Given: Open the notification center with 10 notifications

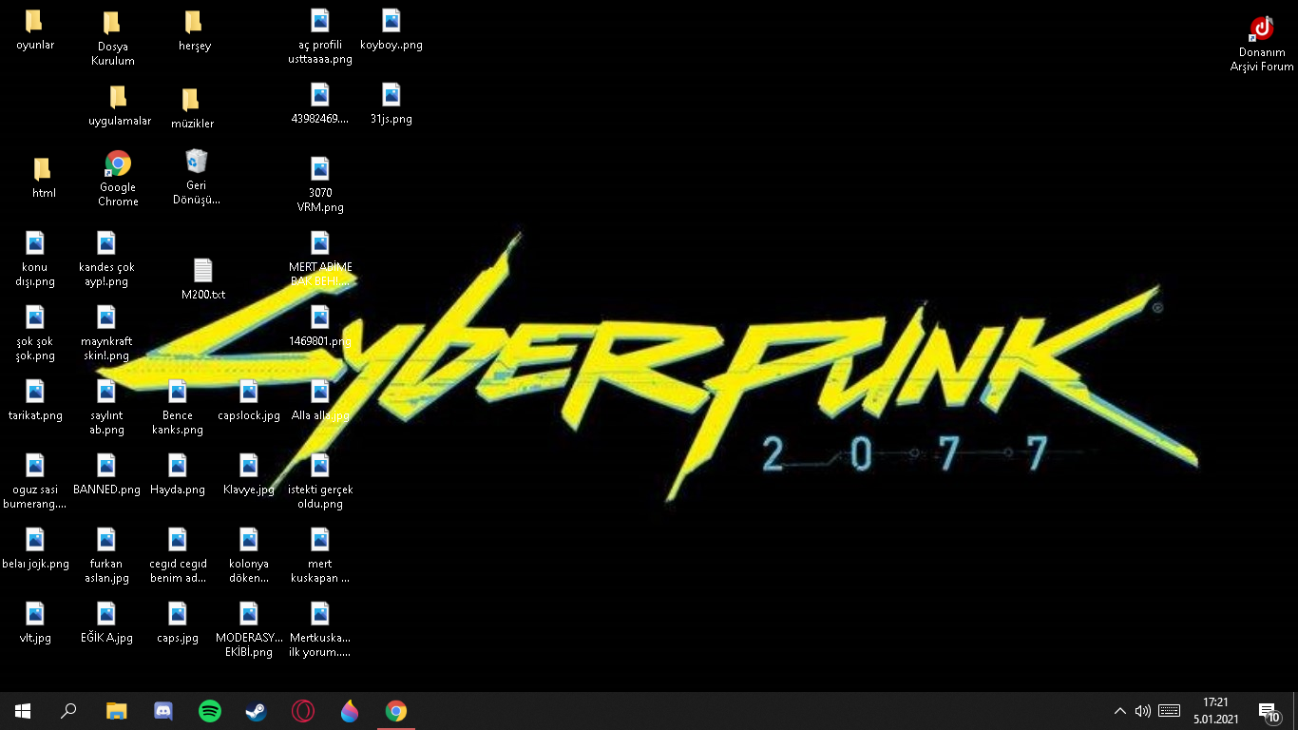Looking at the screenshot, I should (1269, 711).
